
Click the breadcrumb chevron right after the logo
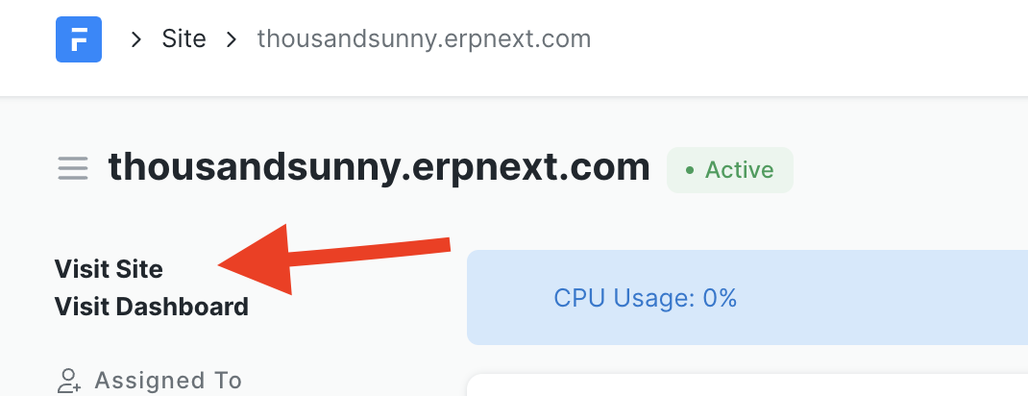pos(136,39)
